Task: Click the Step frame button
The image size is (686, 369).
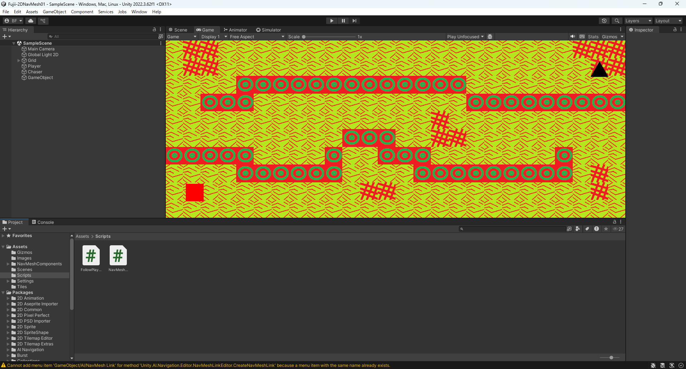Action: pos(354,21)
